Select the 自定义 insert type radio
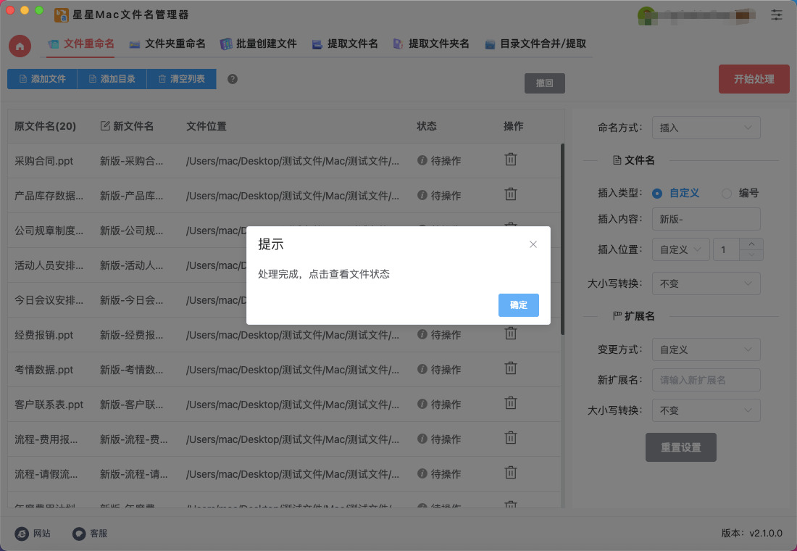Image resolution: width=797 pixels, height=551 pixels. point(657,194)
